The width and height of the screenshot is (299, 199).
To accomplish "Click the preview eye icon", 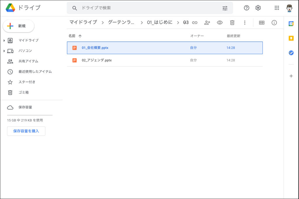I will coord(220,22).
